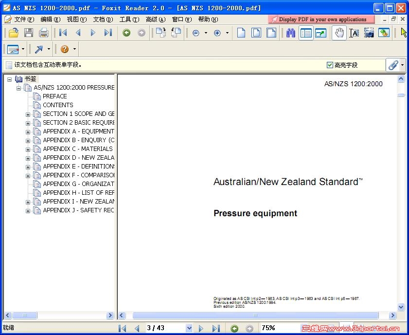The width and height of the screenshot is (409, 335).
Task: Open the 文档(D) menu
Action: coord(103,19)
